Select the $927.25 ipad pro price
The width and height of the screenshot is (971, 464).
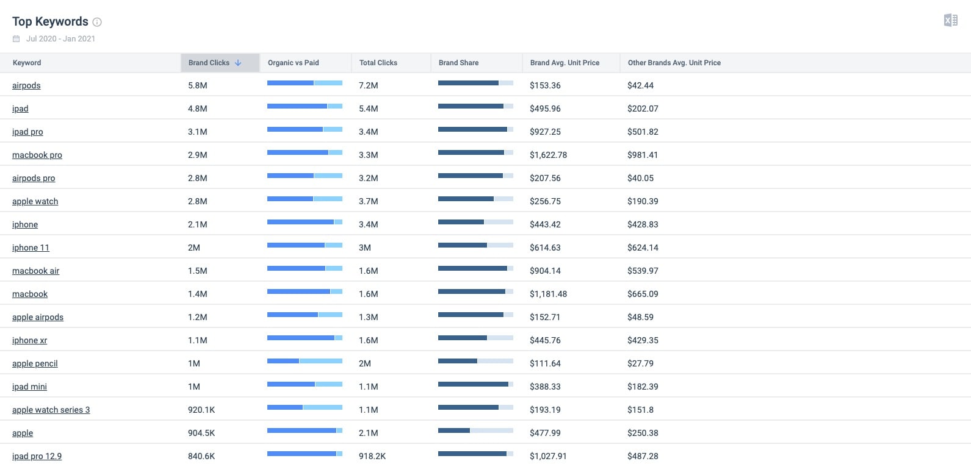pos(545,132)
